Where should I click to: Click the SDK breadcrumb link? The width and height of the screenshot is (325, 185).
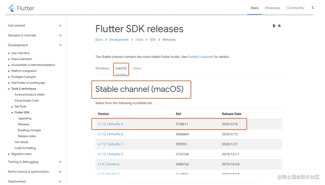coord(153,40)
